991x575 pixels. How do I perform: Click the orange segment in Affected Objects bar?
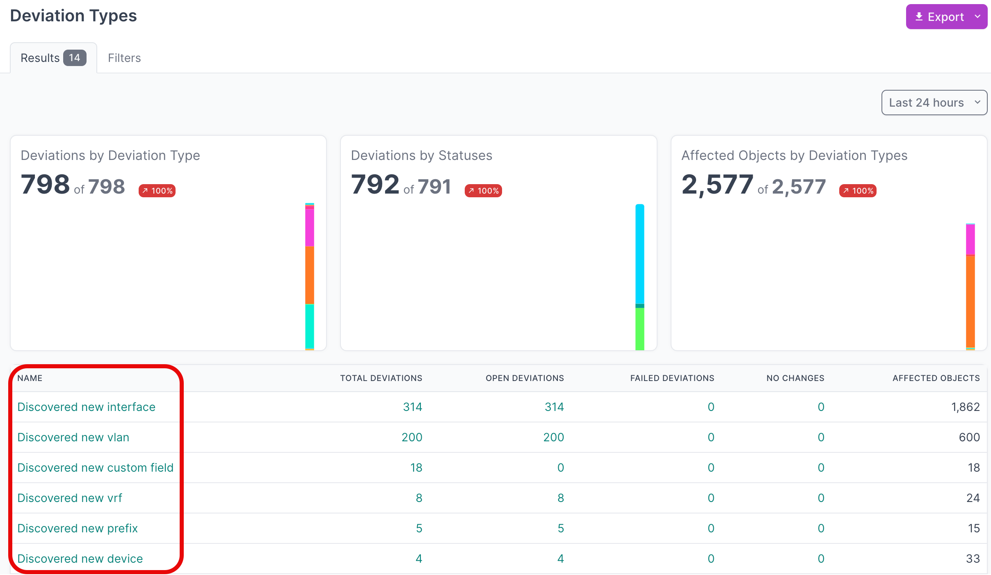970,301
